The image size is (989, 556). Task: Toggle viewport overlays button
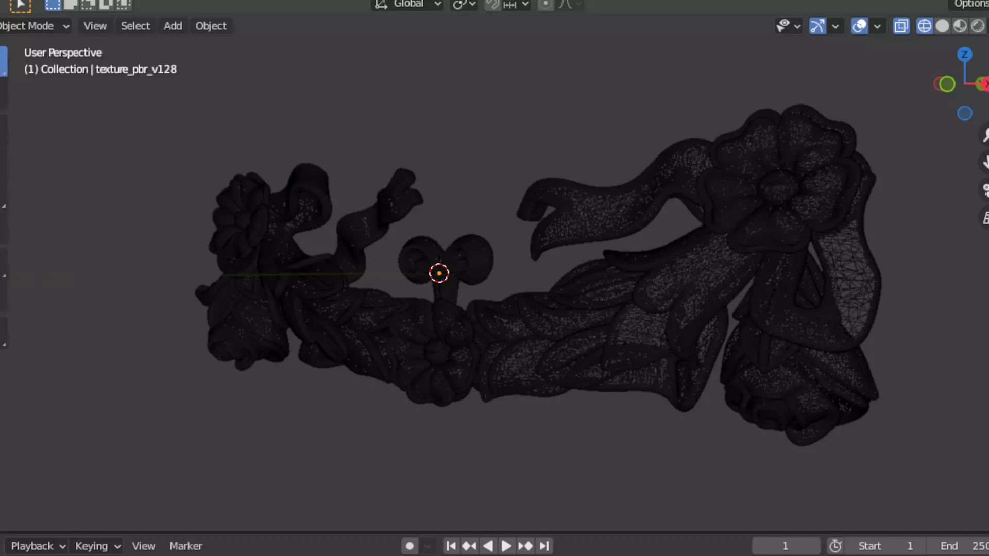click(859, 26)
